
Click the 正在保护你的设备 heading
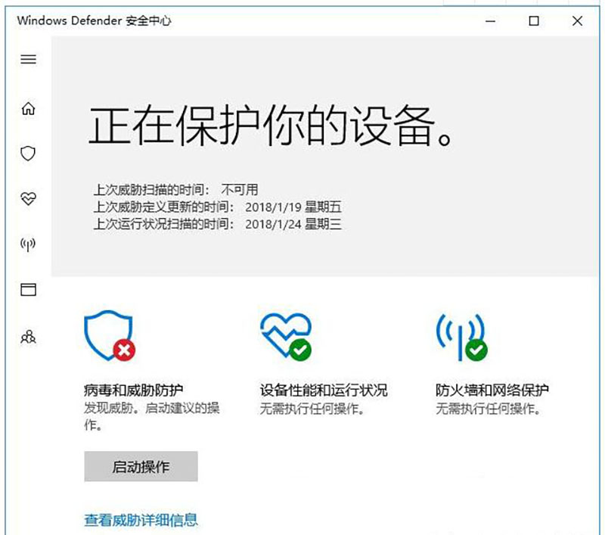click(271, 126)
